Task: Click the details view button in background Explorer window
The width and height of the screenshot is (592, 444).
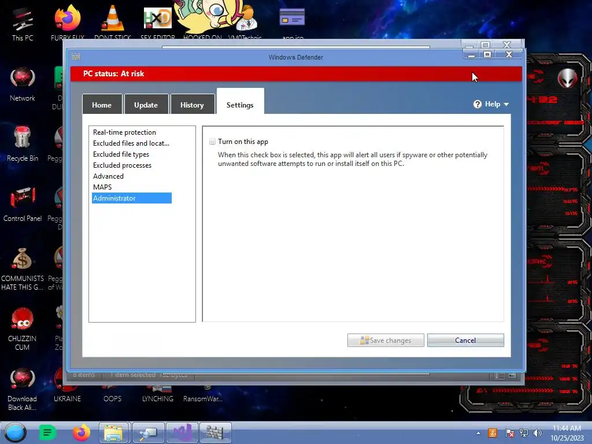Action: pyautogui.click(x=499, y=376)
